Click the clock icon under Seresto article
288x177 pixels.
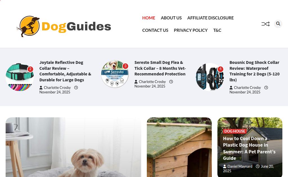[x=171, y=82]
